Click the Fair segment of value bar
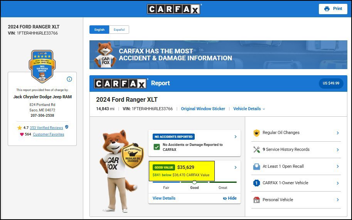This screenshot has width=352, height=220. (166, 182)
